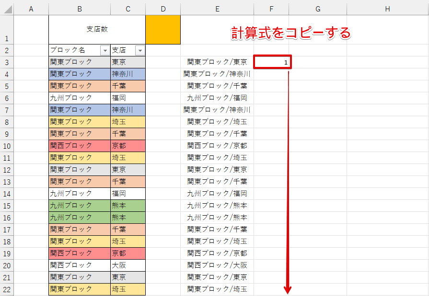
Task: Select column E header
Action: (x=217, y=9)
